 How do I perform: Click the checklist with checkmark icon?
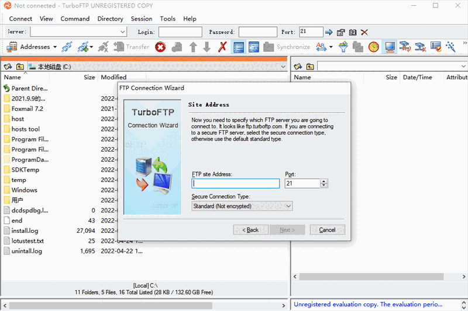[x=436, y=47]
